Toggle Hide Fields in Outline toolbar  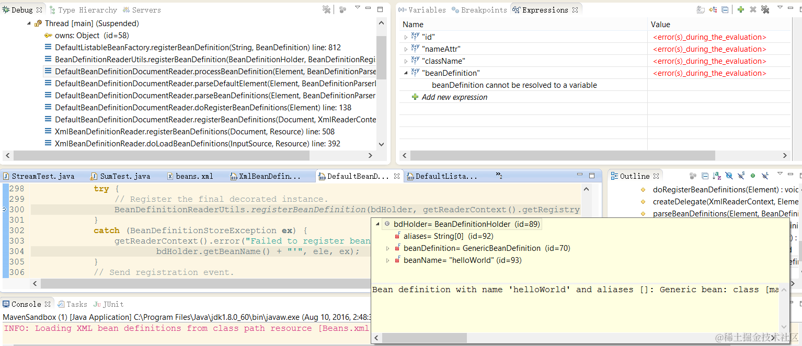(729, 176)
